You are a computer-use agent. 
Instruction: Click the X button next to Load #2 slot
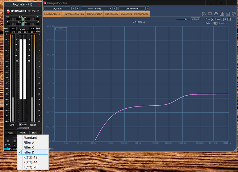(115, 8)
